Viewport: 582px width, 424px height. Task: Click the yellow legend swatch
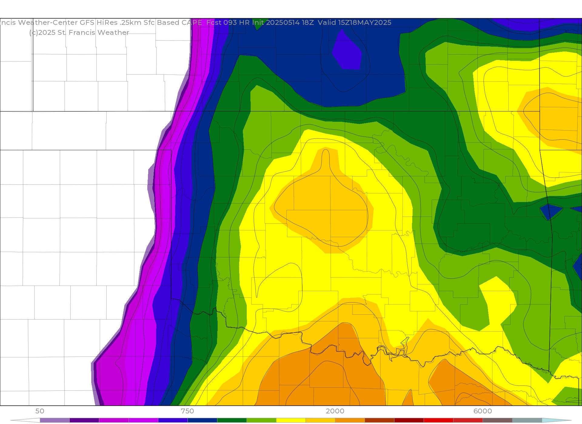(291, 420)
